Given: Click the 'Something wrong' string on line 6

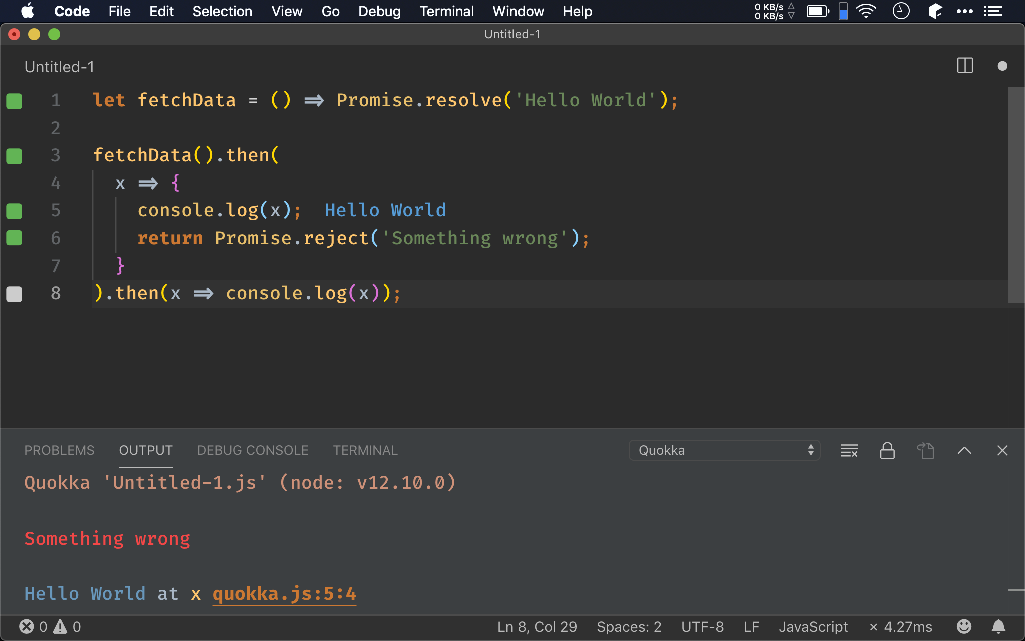Looking at the screenshot, I should 475,238.
